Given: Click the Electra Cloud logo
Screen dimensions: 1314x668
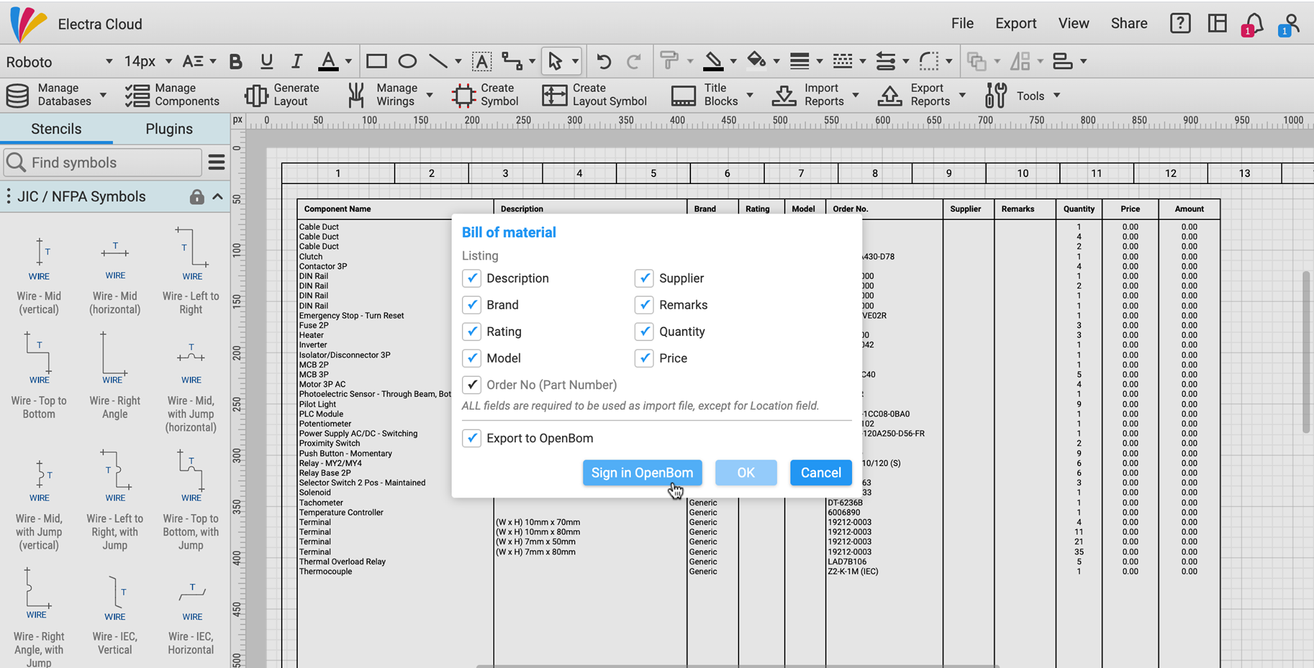Looking at the screenshot, I should (28, 24).
